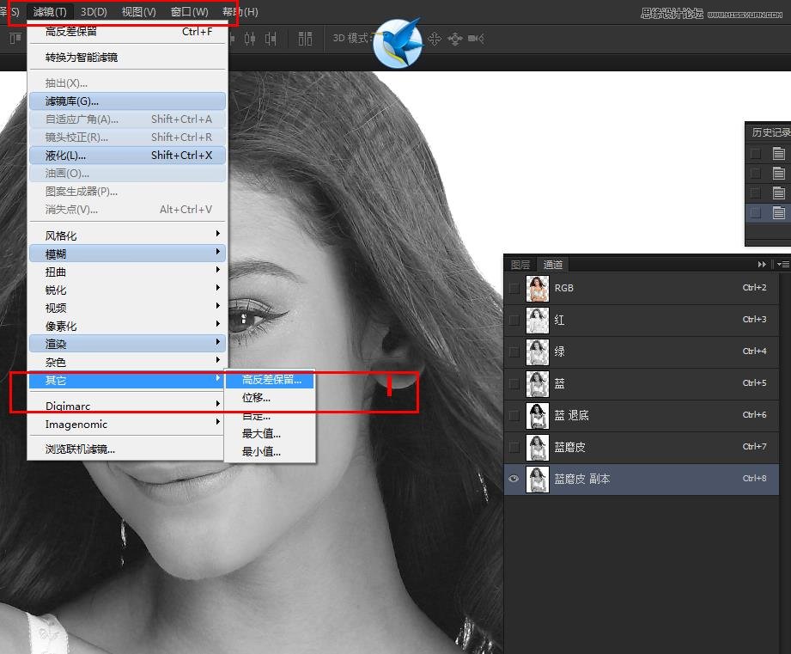Viewport: 791px width, 654px height.
Task: Show the RGB channel visibility box
Action: (x=514, y=288)
